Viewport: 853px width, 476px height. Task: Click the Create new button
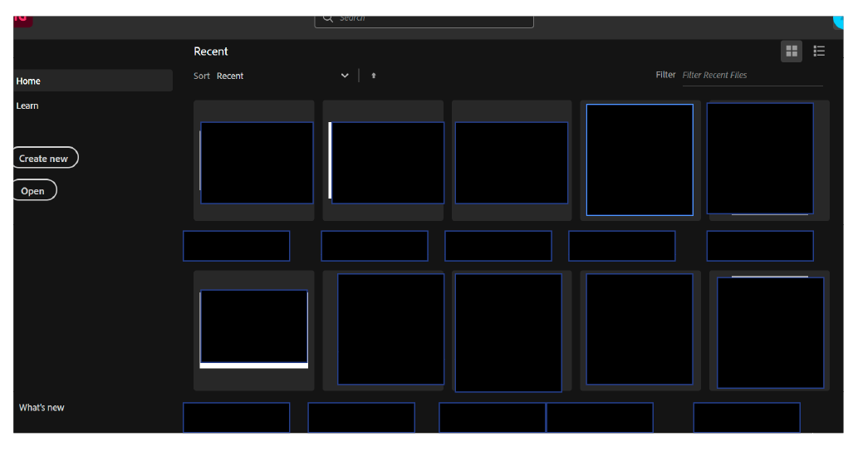[45, 158]
